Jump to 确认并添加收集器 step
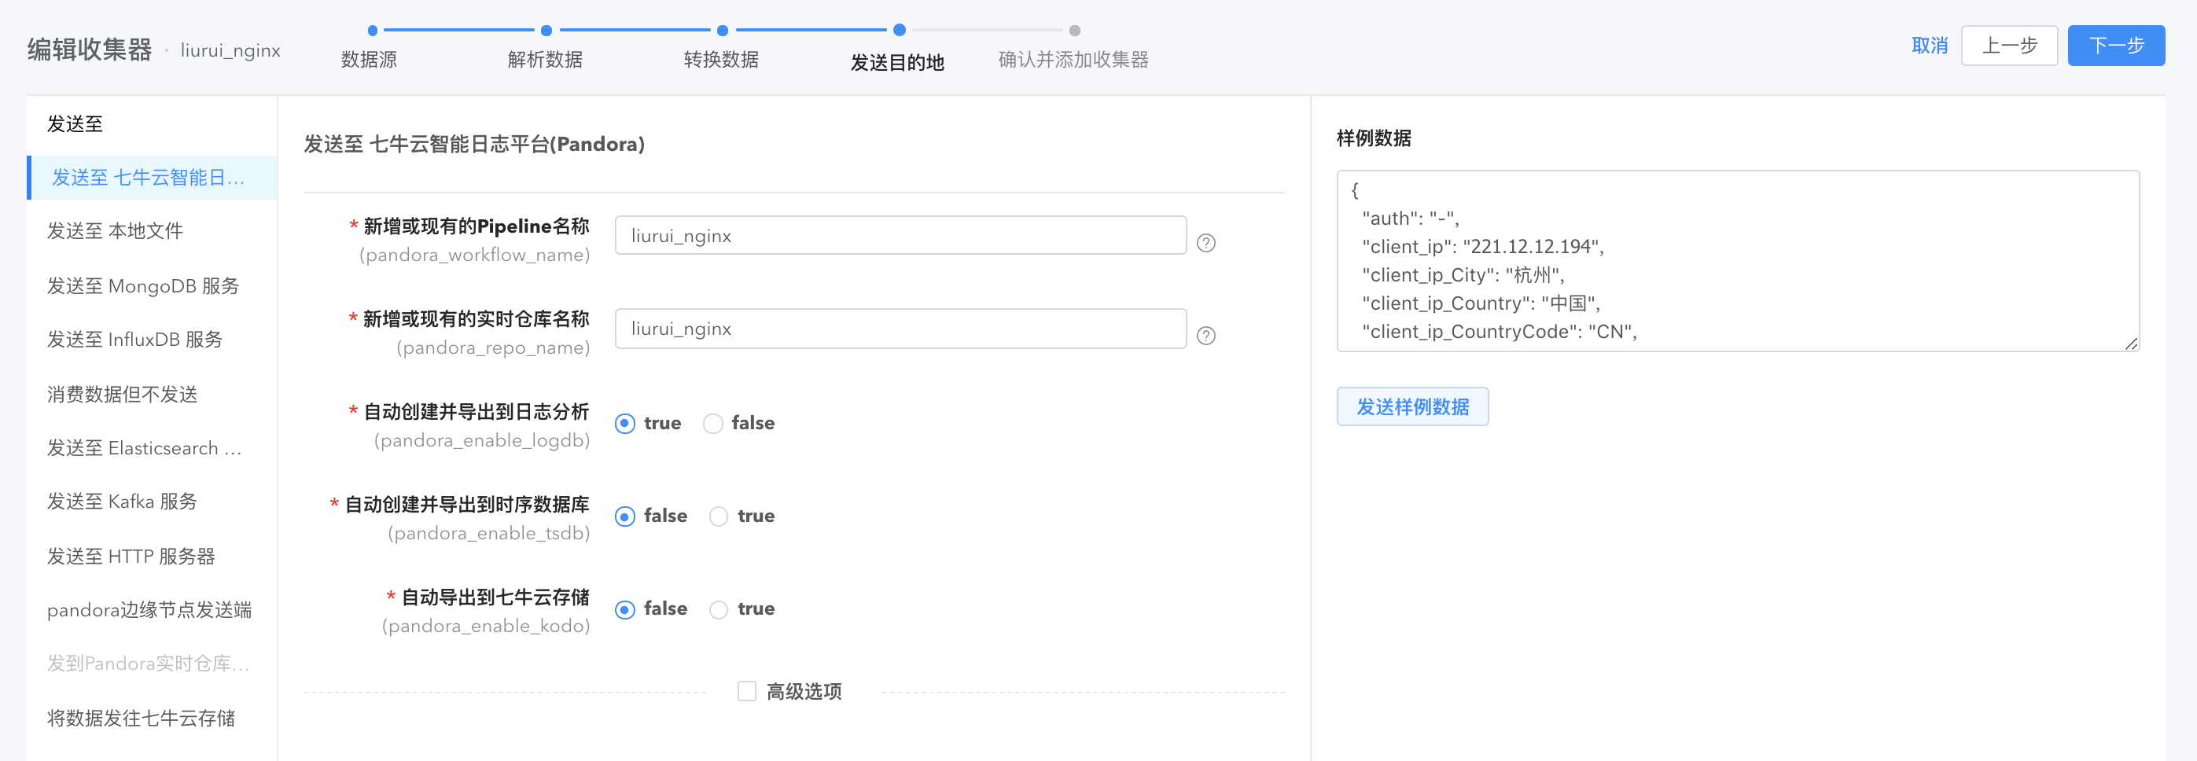The height and width of the screenshot is (761, 2197). click(x=1074, y=59)
